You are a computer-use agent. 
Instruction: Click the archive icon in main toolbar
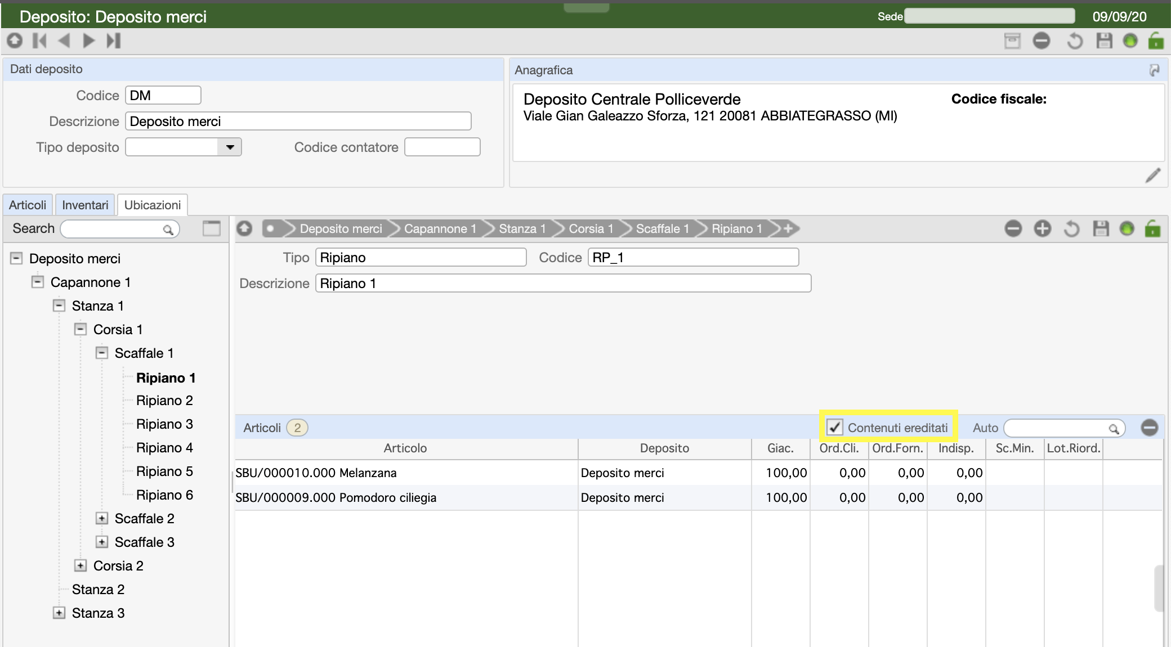[1012, 41]
